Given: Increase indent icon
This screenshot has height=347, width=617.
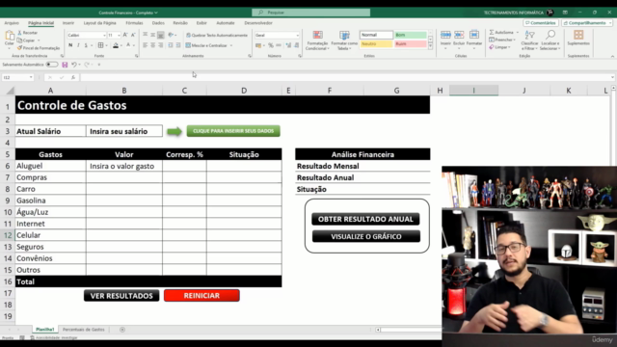Looking at the screenshot, I should point(178,45).
